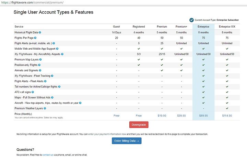Click the 4 months cell under Registered
The height and width of the screenshot is (158, 247).
coord(139,32)
